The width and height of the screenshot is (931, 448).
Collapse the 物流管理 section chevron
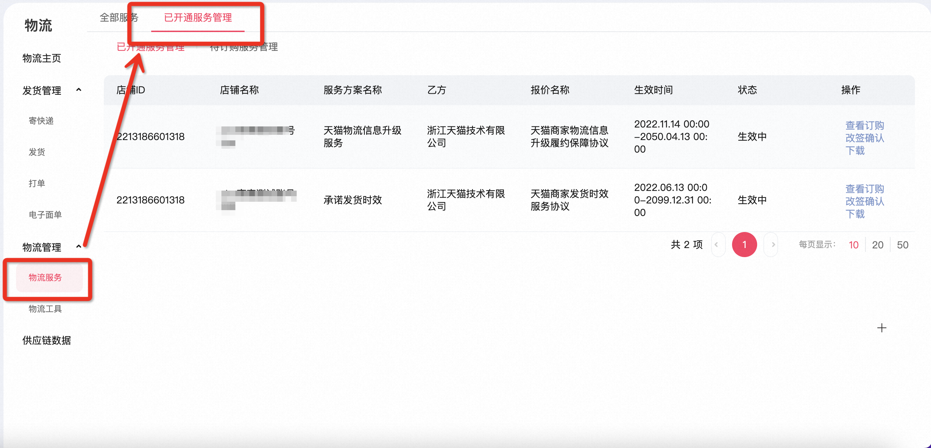pyautogui.click(x=79, y=247)
